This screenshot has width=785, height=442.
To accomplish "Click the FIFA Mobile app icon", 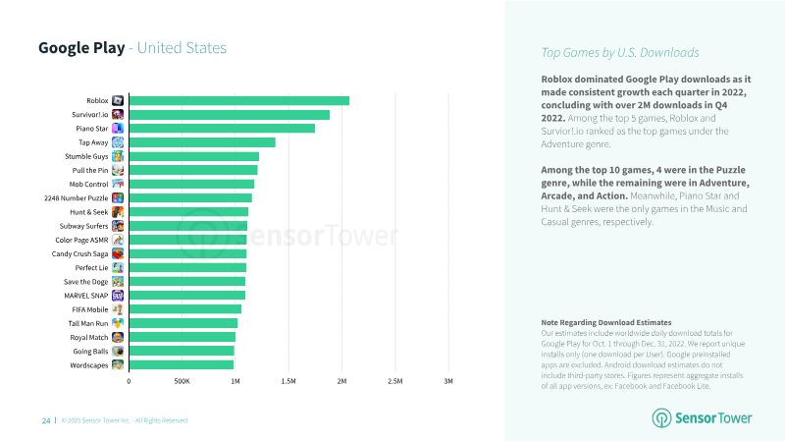I will click(x=118, y=309).
